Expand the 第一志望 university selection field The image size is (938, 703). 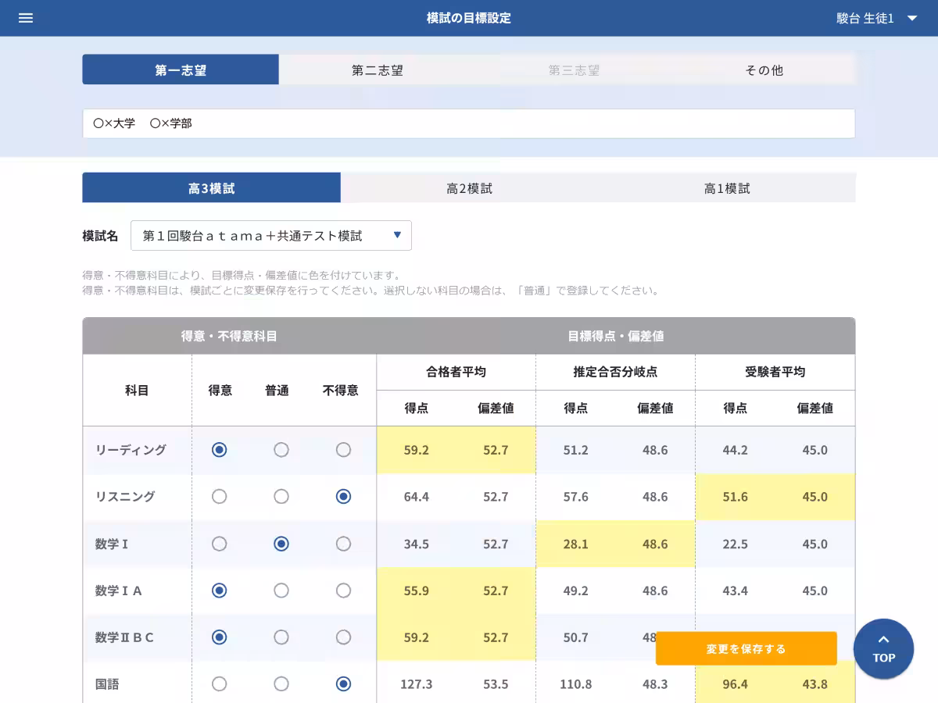click(x=469, y=123)
